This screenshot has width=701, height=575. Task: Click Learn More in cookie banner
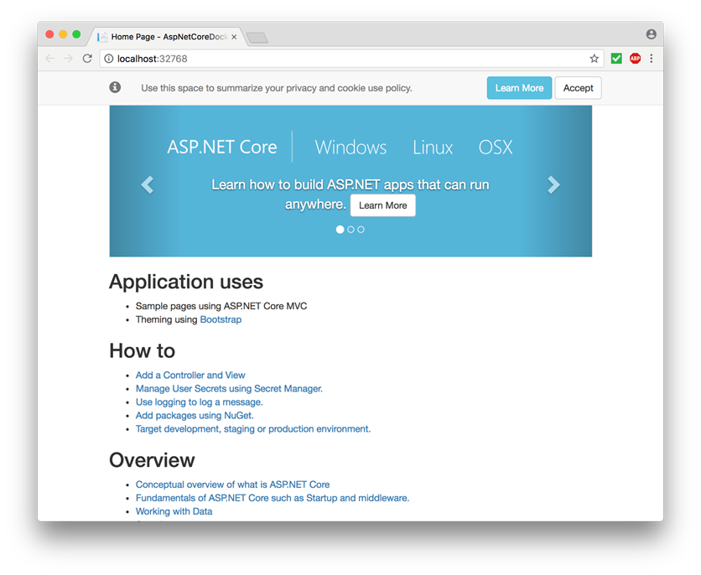tap(519, 88)
